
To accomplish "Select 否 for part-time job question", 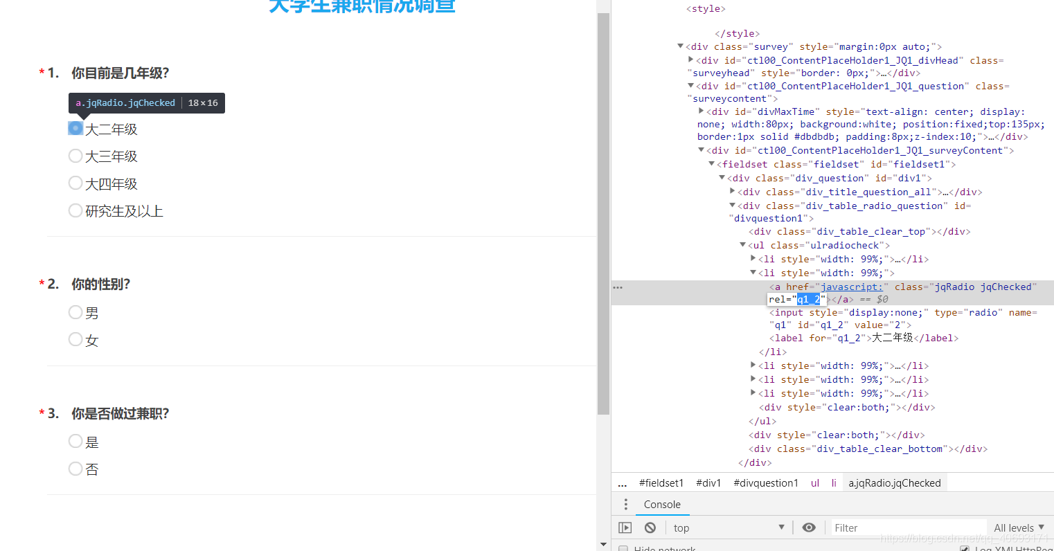I will click(x=75, y=469).
